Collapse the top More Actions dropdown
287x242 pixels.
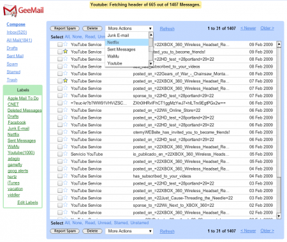coord(129,28)
